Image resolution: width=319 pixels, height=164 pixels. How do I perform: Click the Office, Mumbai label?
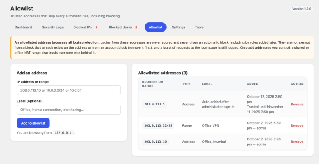pos(214,142)
